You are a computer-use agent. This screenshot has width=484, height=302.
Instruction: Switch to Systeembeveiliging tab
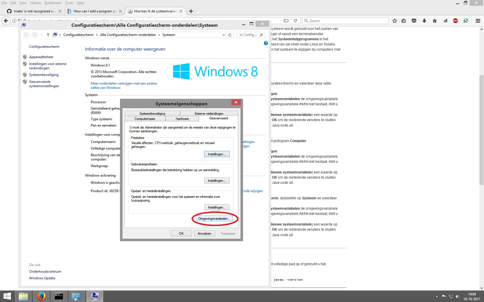click(x=152, y=113)
